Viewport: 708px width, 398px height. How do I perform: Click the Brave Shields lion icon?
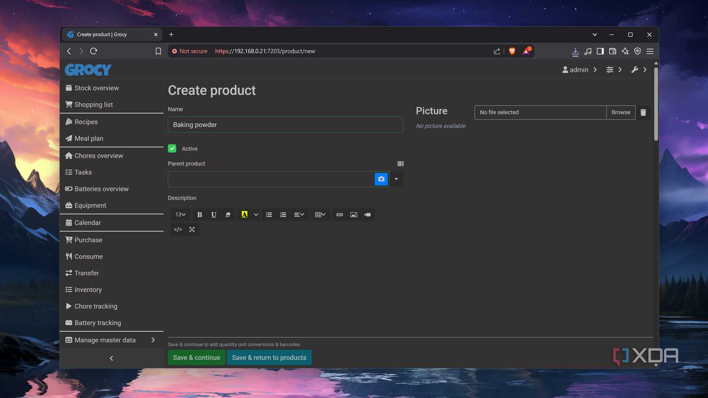pos(512,51)
